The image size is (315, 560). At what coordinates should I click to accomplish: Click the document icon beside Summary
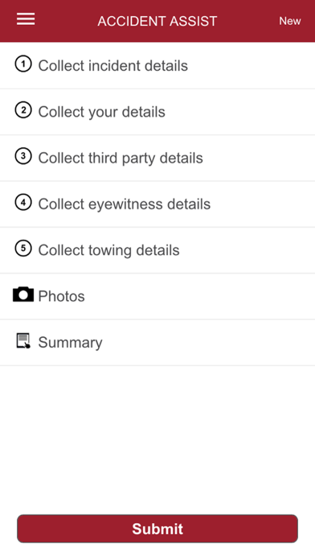click(x=23, y=340)
